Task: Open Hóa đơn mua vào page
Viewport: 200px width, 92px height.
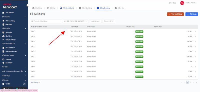Action: (x=9, y=51)
